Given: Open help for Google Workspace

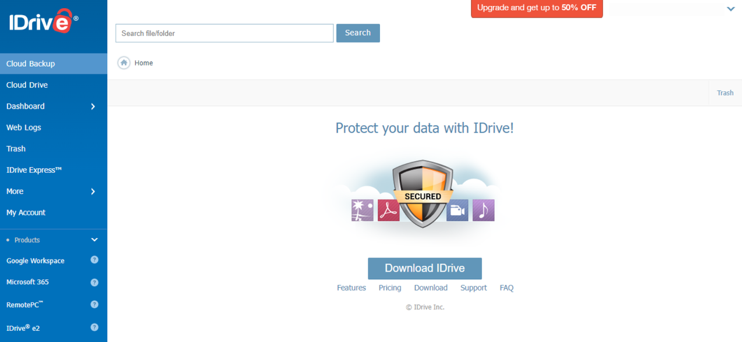Looking at the screenshot, I should (x=94, y=260).
